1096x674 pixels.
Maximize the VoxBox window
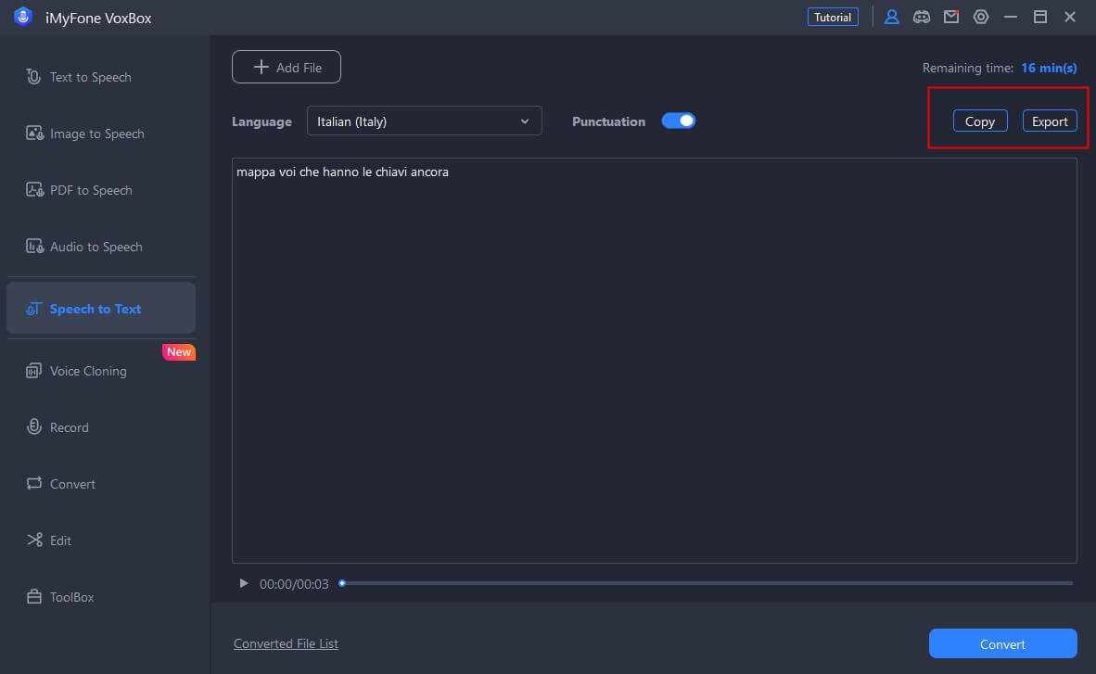tap(1040, 17)
